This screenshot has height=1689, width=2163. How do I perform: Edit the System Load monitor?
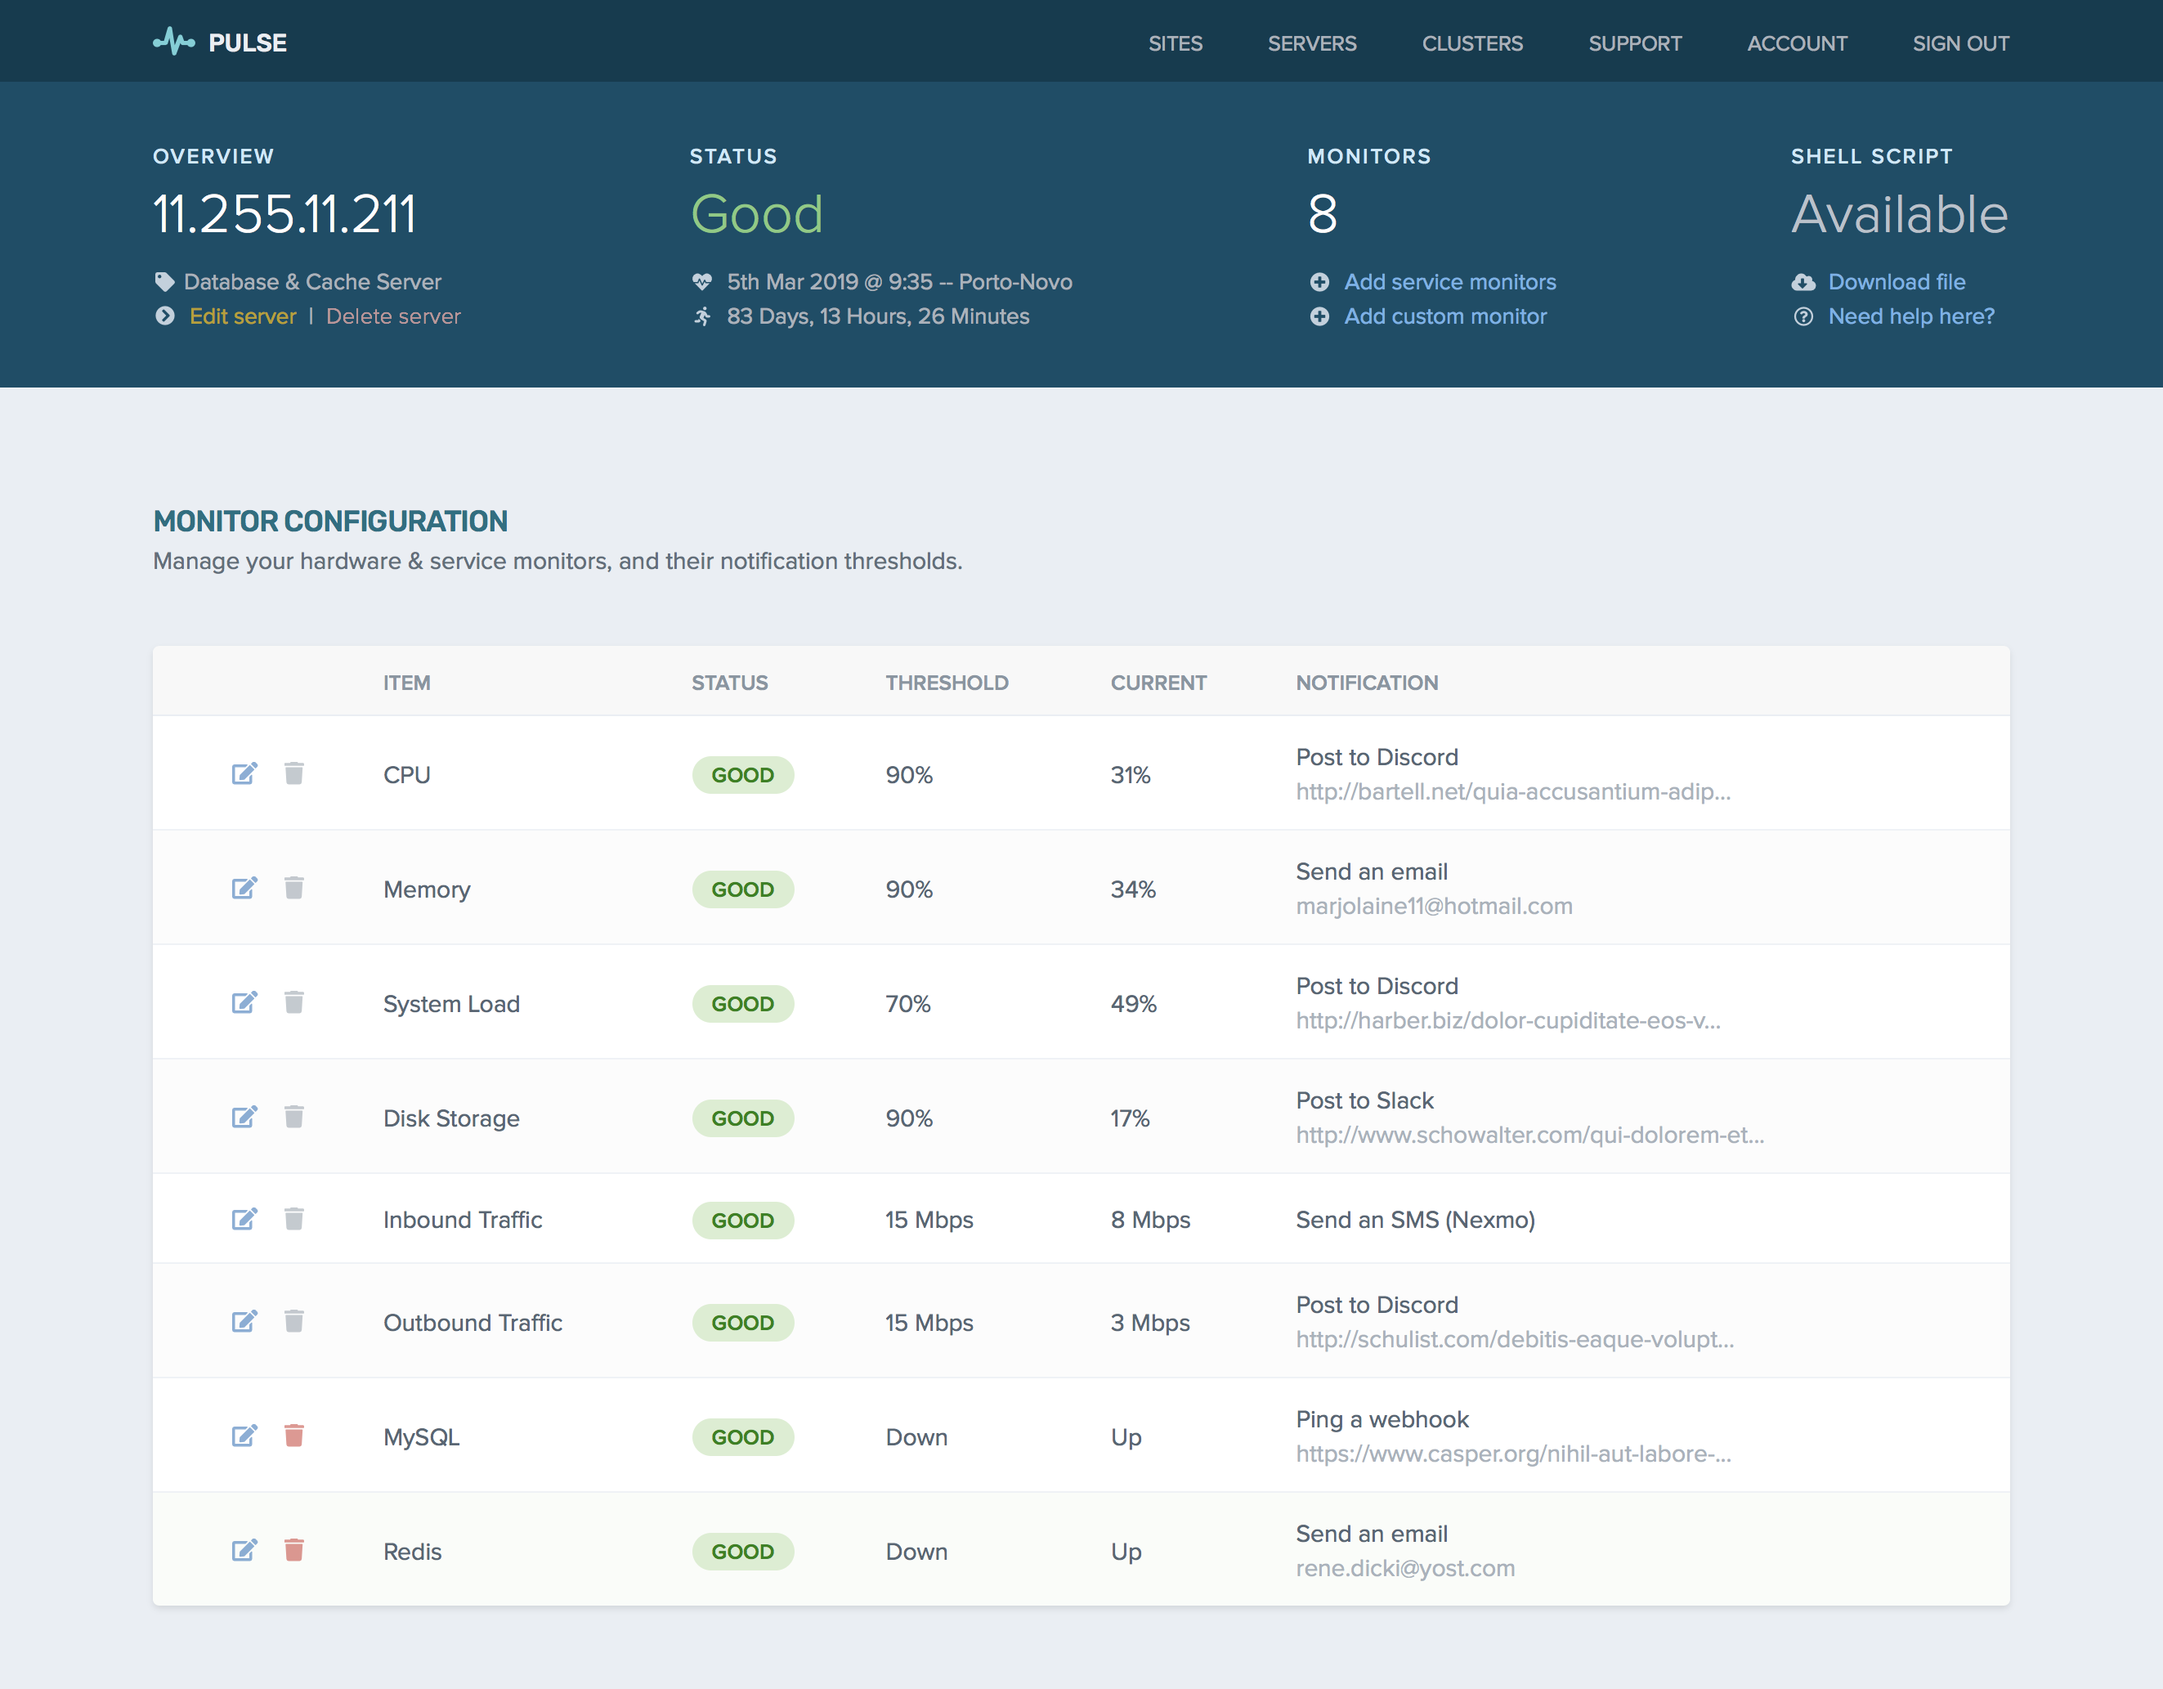[x=244, y=1002]
